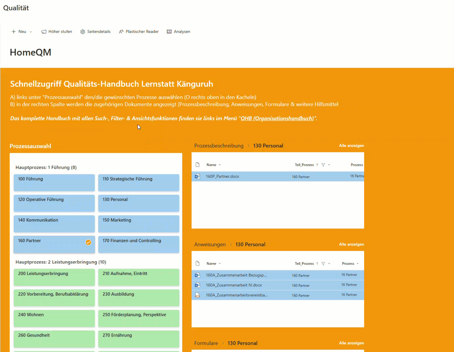Click PDF icon of 160A_Zusammenarbeitsvereinba file
This screenshot has width=454, height=352.
[197, 295]
